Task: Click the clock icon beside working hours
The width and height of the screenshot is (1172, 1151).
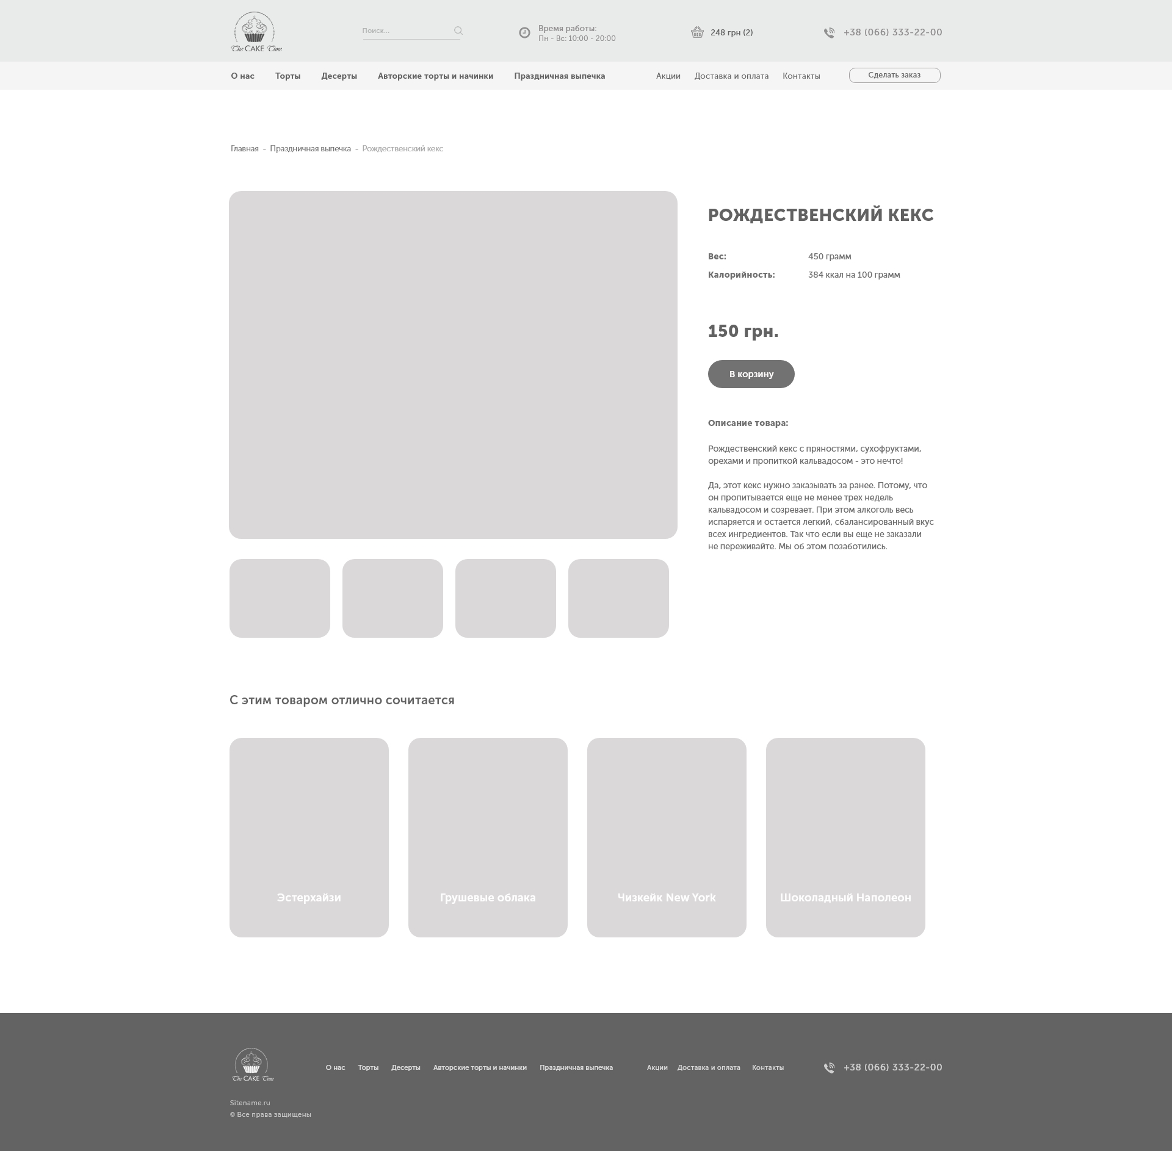Action: click(524, 32)
